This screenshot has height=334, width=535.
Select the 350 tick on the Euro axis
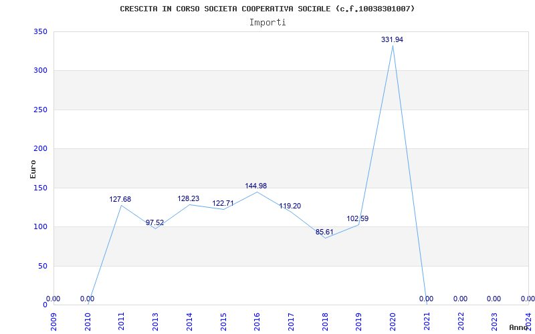(x=40, y=31)
